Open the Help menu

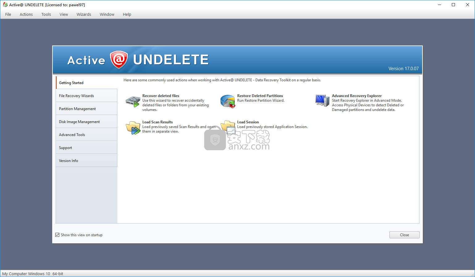[x=127, y=14]
